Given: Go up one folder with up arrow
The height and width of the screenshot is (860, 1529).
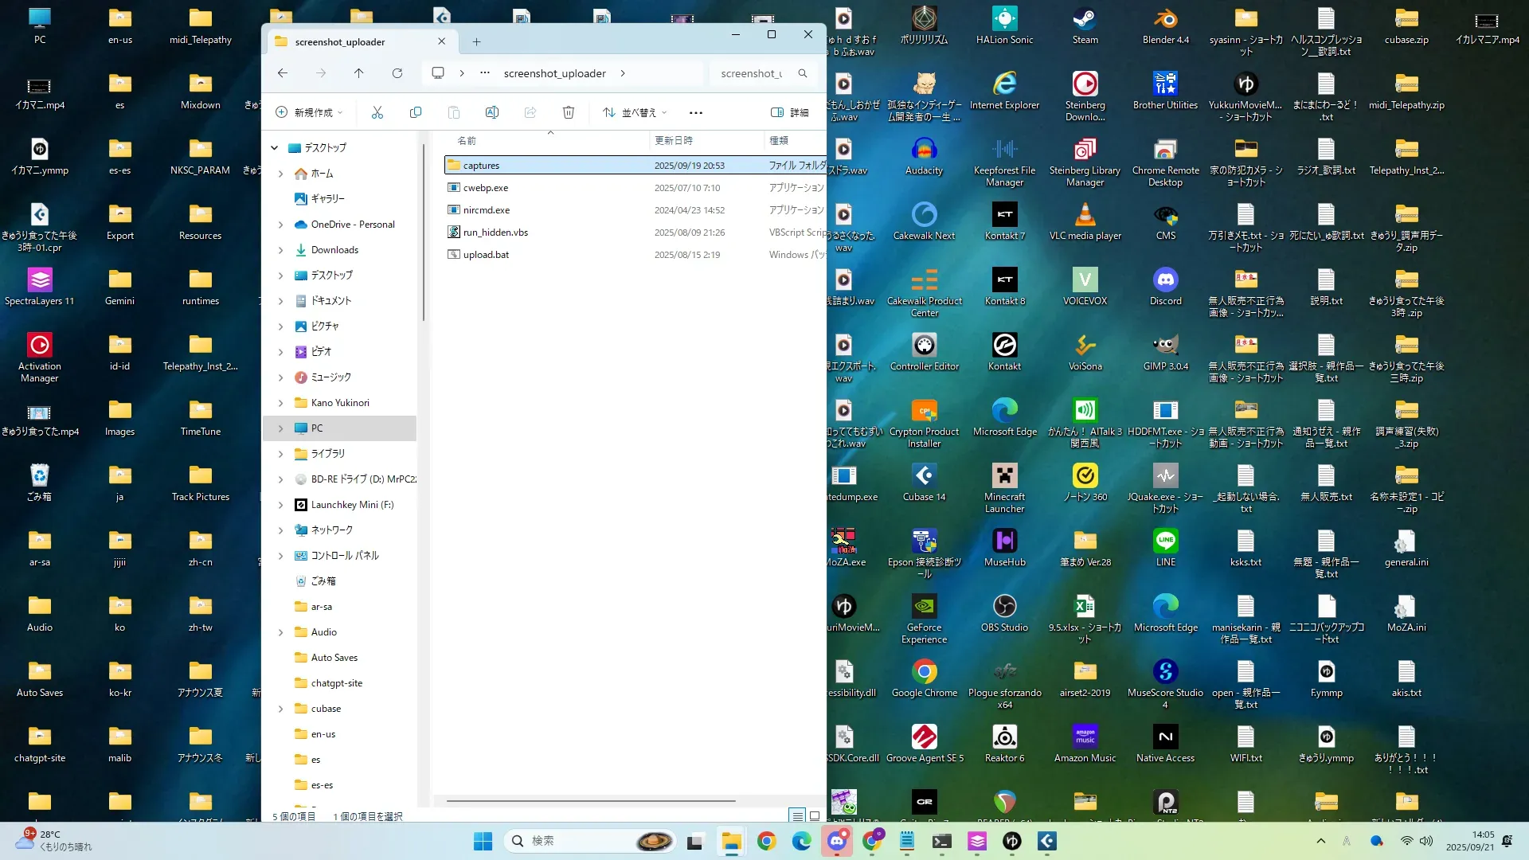Looking at the screenshot, I should pos(359,73).
